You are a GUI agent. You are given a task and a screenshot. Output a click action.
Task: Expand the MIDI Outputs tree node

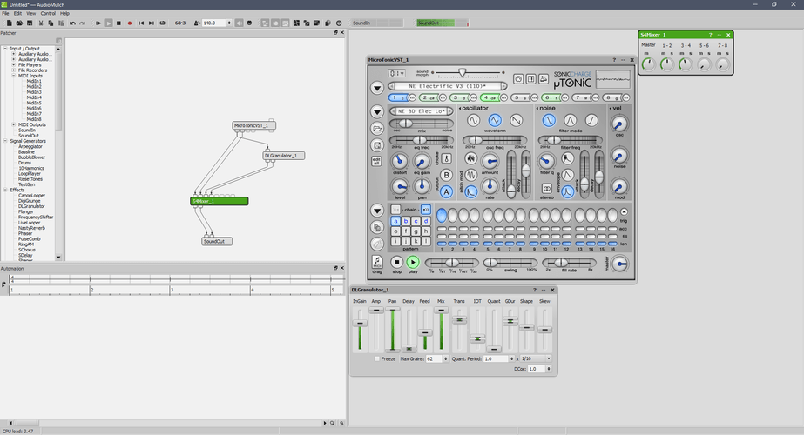(15, 124)
